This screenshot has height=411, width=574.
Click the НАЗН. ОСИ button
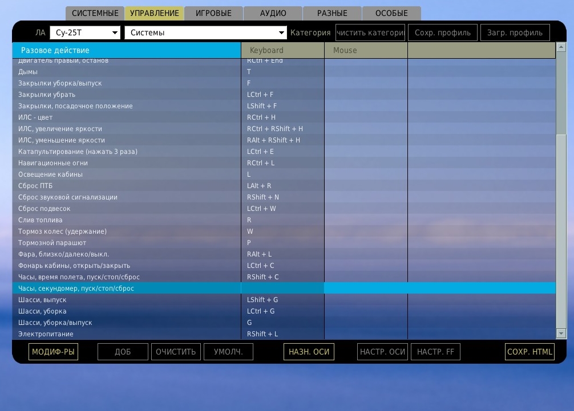coord(309,352)
